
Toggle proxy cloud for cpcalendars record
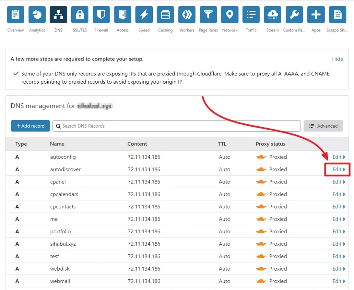[261, 194]
